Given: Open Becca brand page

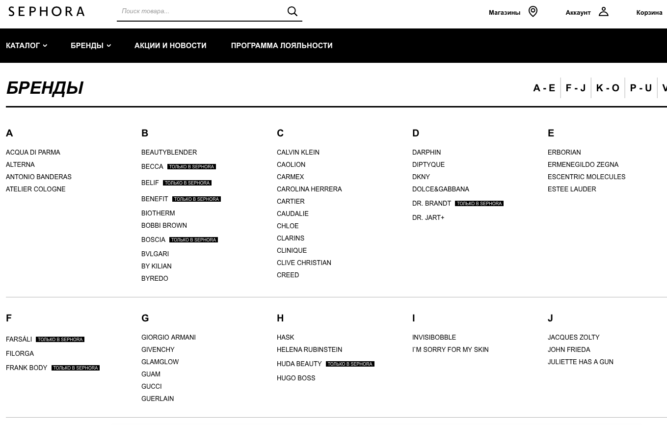Looking at the screenshot, I should (x=152, y=167).
